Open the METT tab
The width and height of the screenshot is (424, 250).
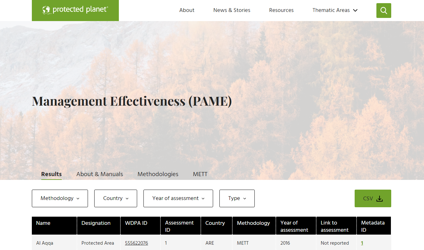coord(200,174)
